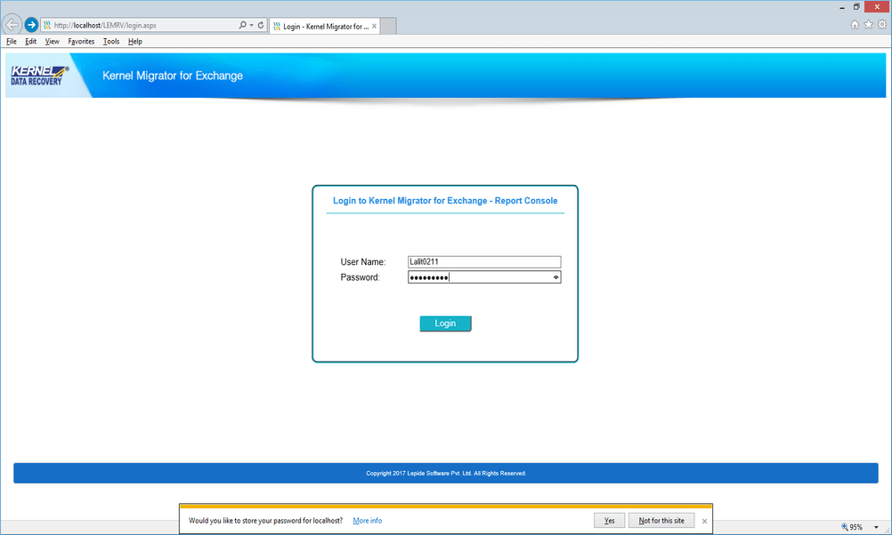Click Yes to store the password
892x535 pixels.
[609, 521]
